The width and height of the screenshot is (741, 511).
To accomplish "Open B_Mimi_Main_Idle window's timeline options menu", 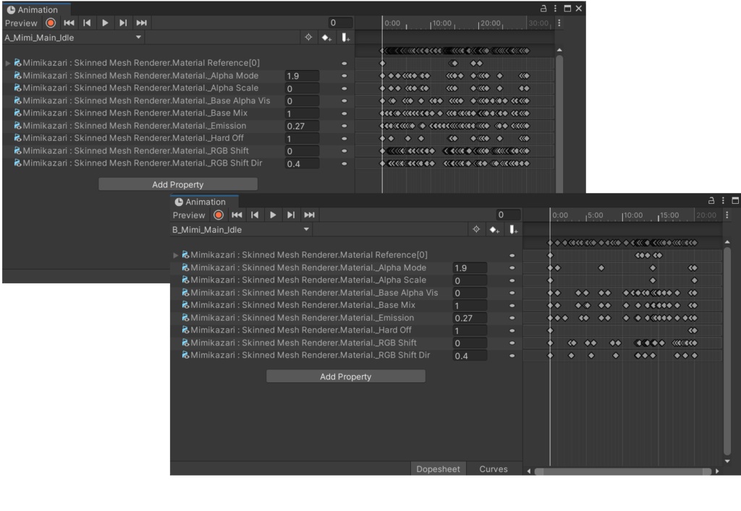I will (x=727, y=215).
